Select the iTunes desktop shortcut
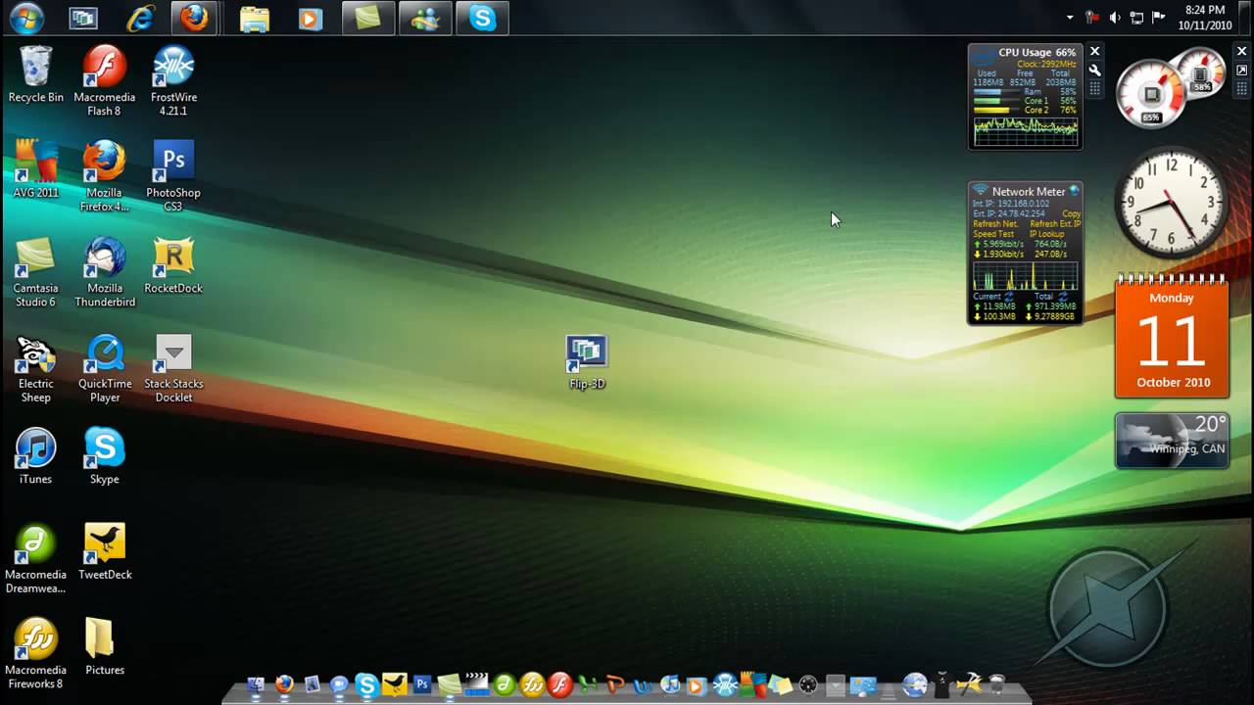 tap(35, 455)
